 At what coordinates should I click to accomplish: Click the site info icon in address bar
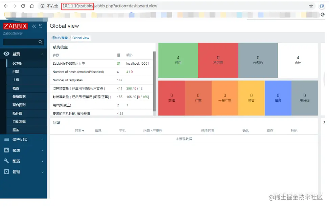tap(42, 6)
